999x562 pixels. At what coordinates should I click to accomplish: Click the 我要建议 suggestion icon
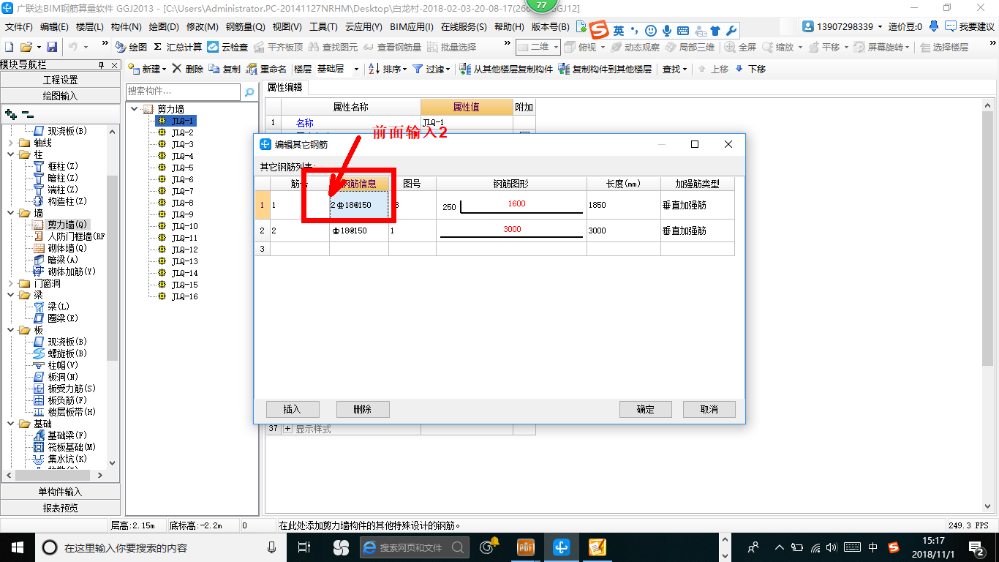click(x=950, y=26)
